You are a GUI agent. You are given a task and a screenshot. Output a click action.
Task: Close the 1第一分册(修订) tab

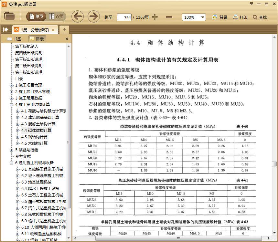(53, 30)
